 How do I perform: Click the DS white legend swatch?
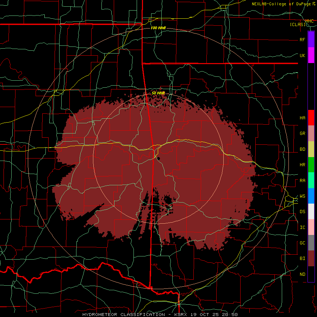pyautogui.click(x=311, y=211)
